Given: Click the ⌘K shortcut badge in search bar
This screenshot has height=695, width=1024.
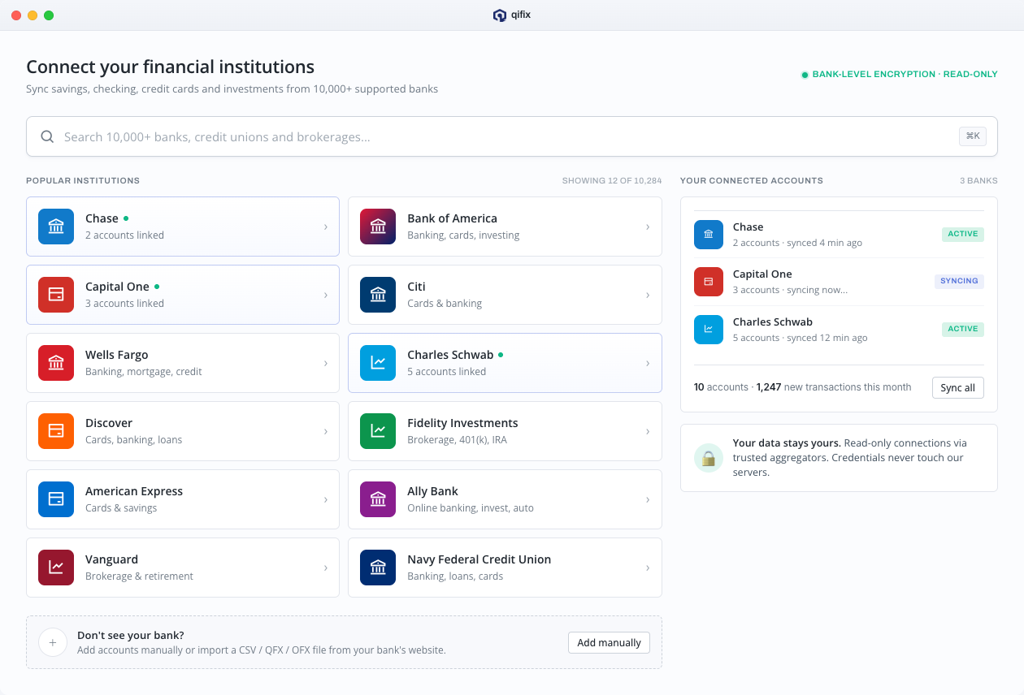Looking at the screenshot, I should 973,136.
